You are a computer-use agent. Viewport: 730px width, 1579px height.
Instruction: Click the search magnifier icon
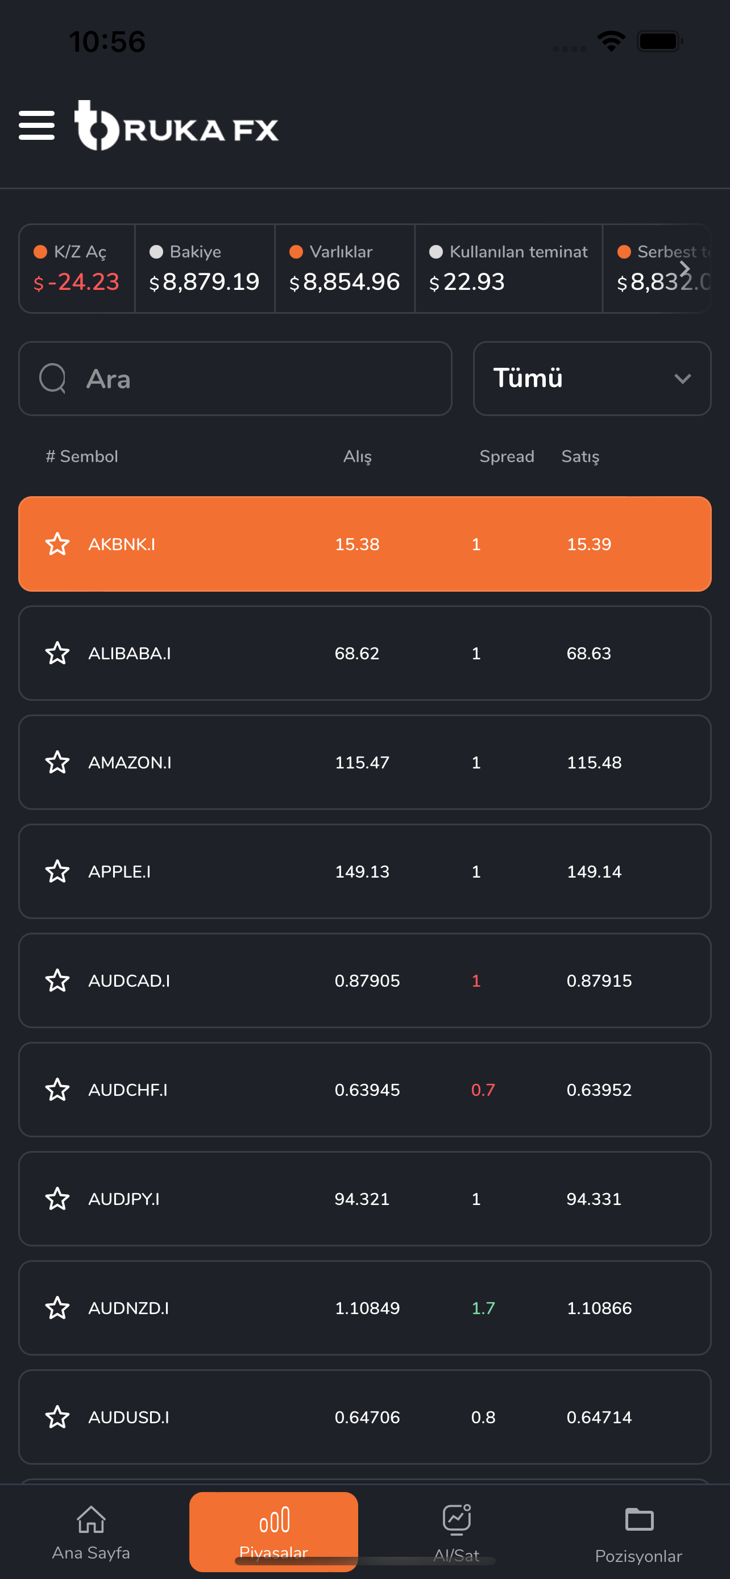click(x=53, y=378)
